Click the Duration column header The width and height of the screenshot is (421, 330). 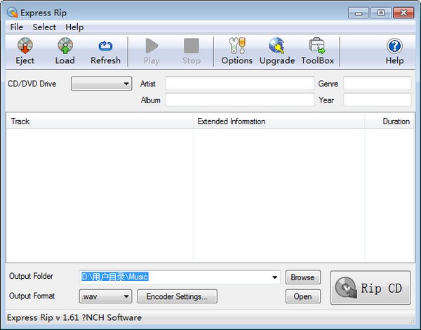point(389,121)
